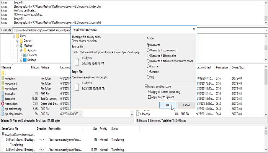Click the wp-blog-header file icon

click(3, 114)
